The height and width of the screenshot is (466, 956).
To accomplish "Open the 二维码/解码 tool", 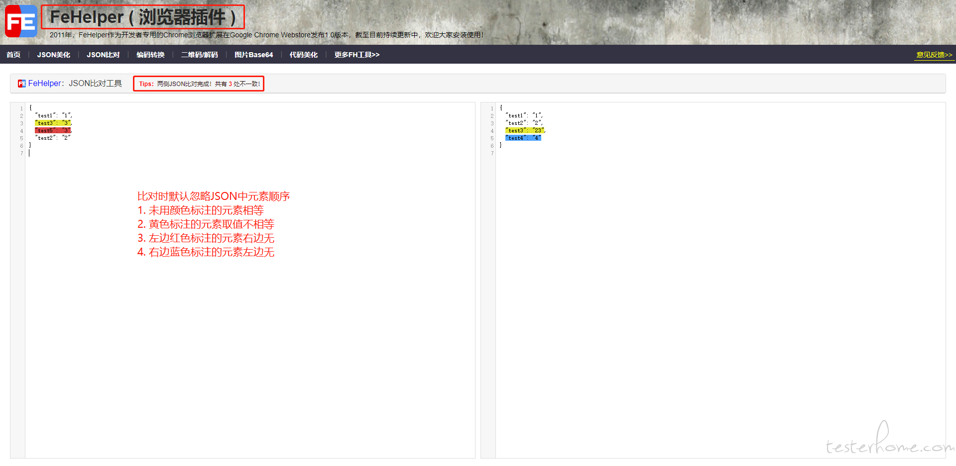I will click(x=199, y=55).
